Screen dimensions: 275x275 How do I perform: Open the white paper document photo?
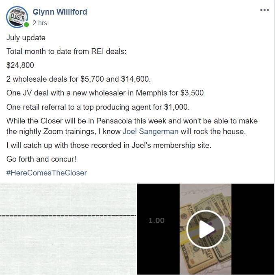click(68, 229)
